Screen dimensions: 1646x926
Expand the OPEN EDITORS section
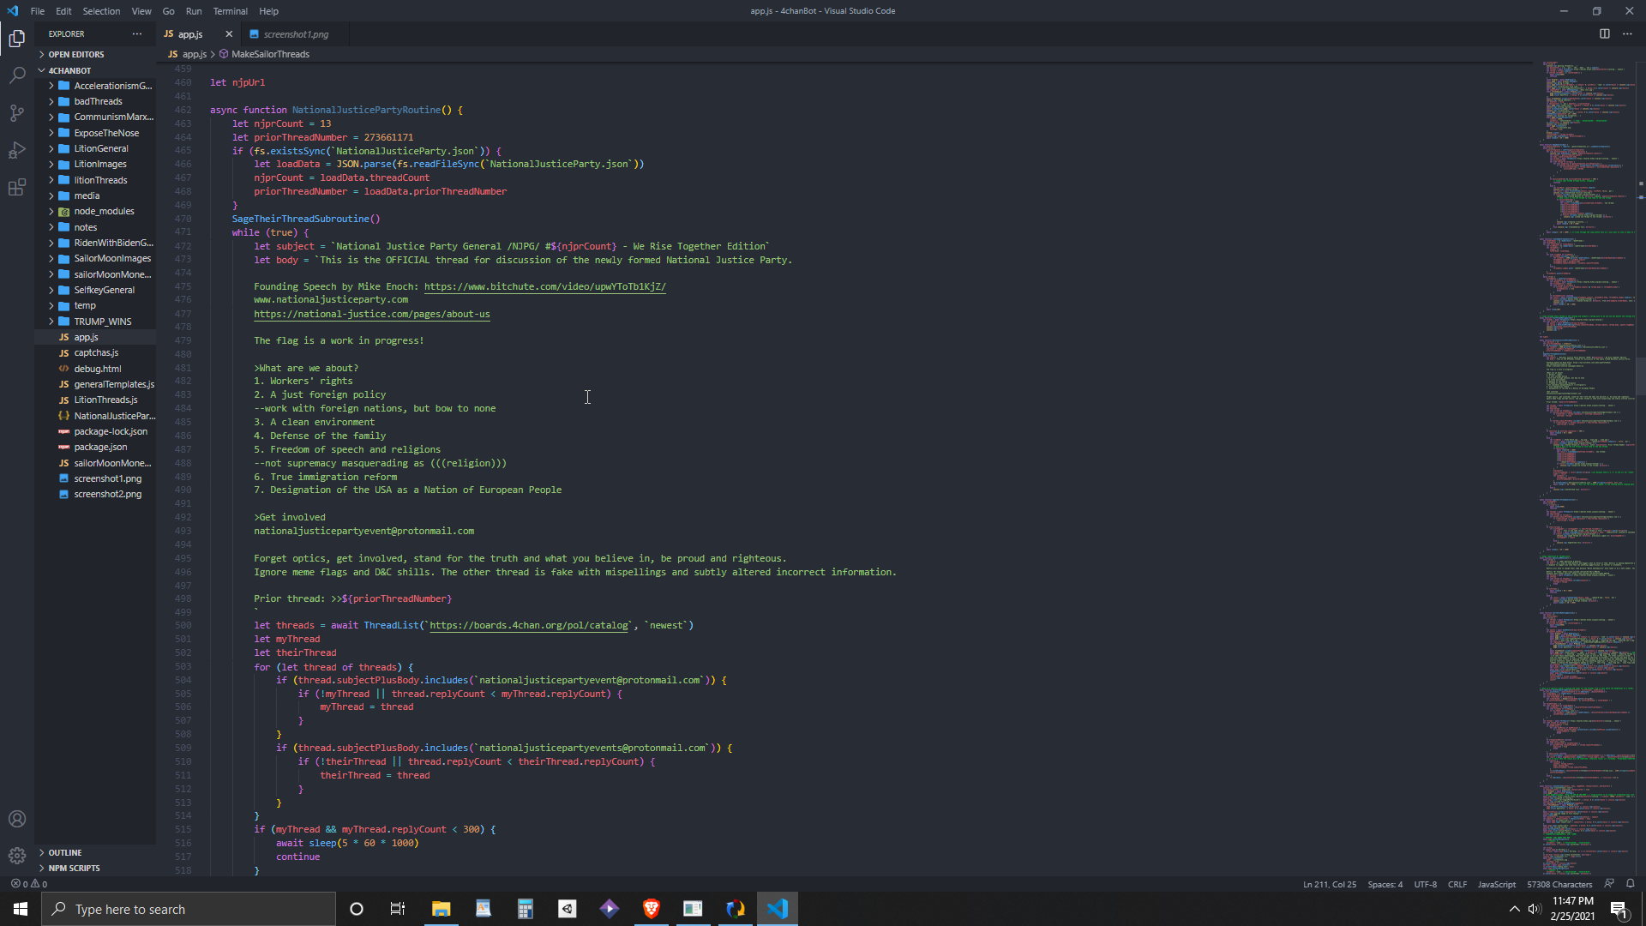point(95,54)
